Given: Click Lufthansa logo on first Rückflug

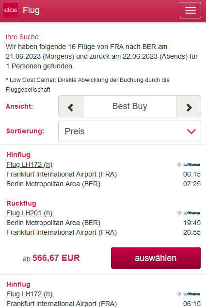Looking at the screenshot, I should [x=189, y=213].
